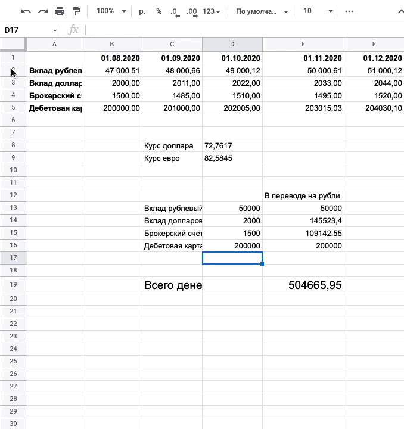404x429 pixels.
Task: Select row 30 header
Action: (x=13, y=424)
